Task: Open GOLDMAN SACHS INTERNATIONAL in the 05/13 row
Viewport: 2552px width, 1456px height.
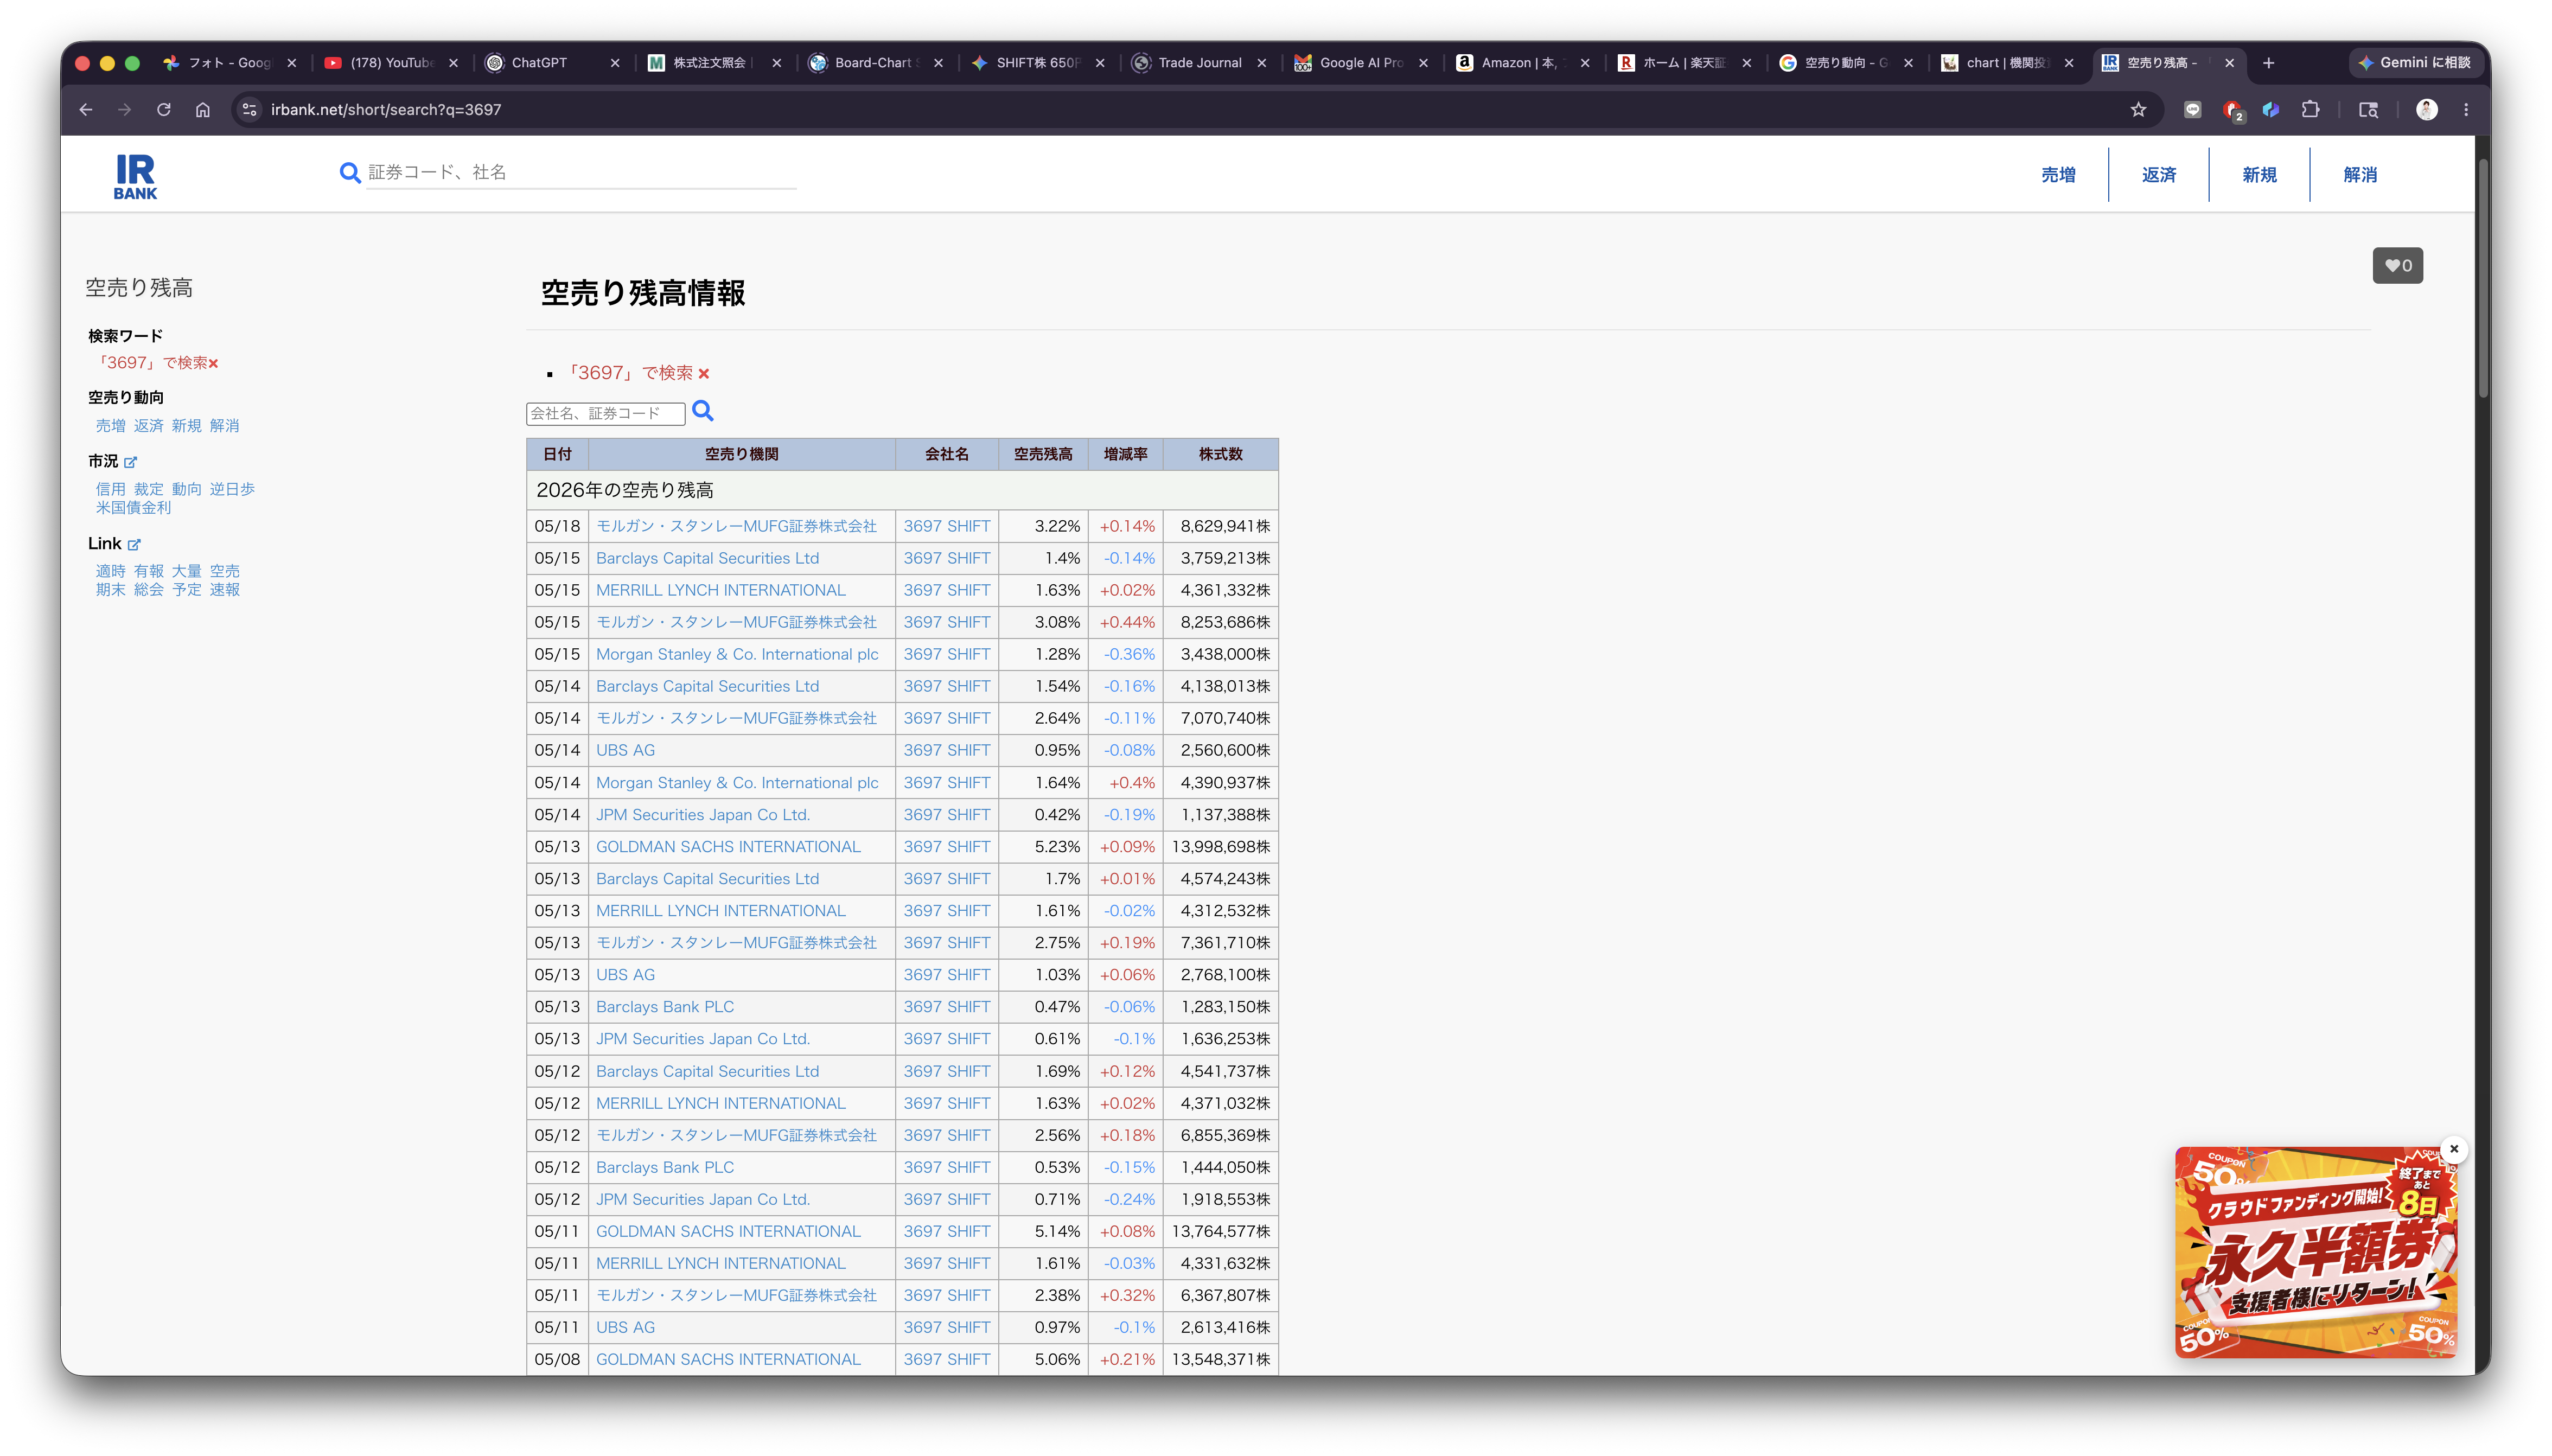Action: click(728, 847)
